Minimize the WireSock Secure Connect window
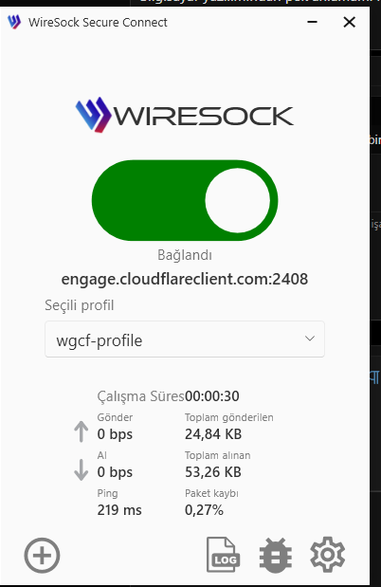 pyautogui.click(x=312, y=22)
